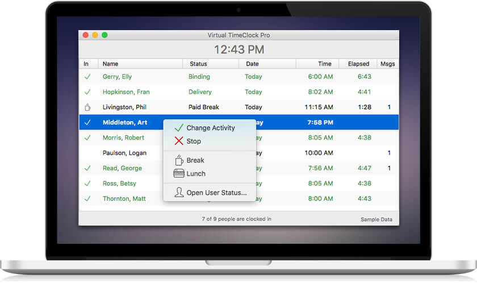Image resolution: width=477 pixels, height=283 pixels.
Task: Click the '7 of 9 people are clocked in' status
Action: tap(236, 219)
